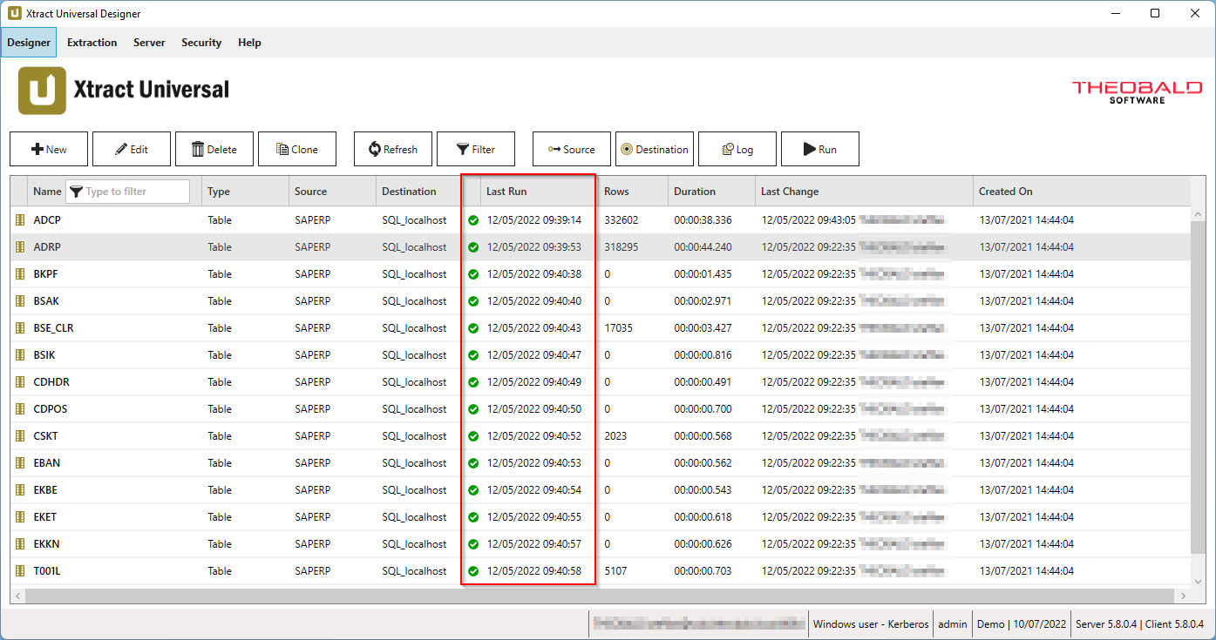
Task: Sort by the Last Change column header
Action: point(864,192)
